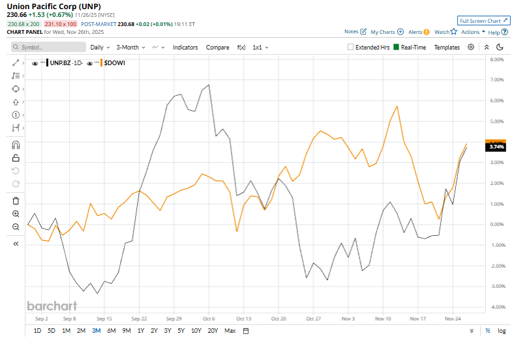
Task: Expand the line tool submenu arrow
Action: coord(23,63)
